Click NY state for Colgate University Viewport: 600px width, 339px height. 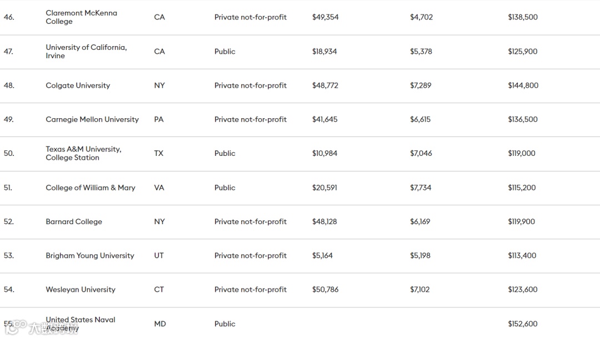159,85
